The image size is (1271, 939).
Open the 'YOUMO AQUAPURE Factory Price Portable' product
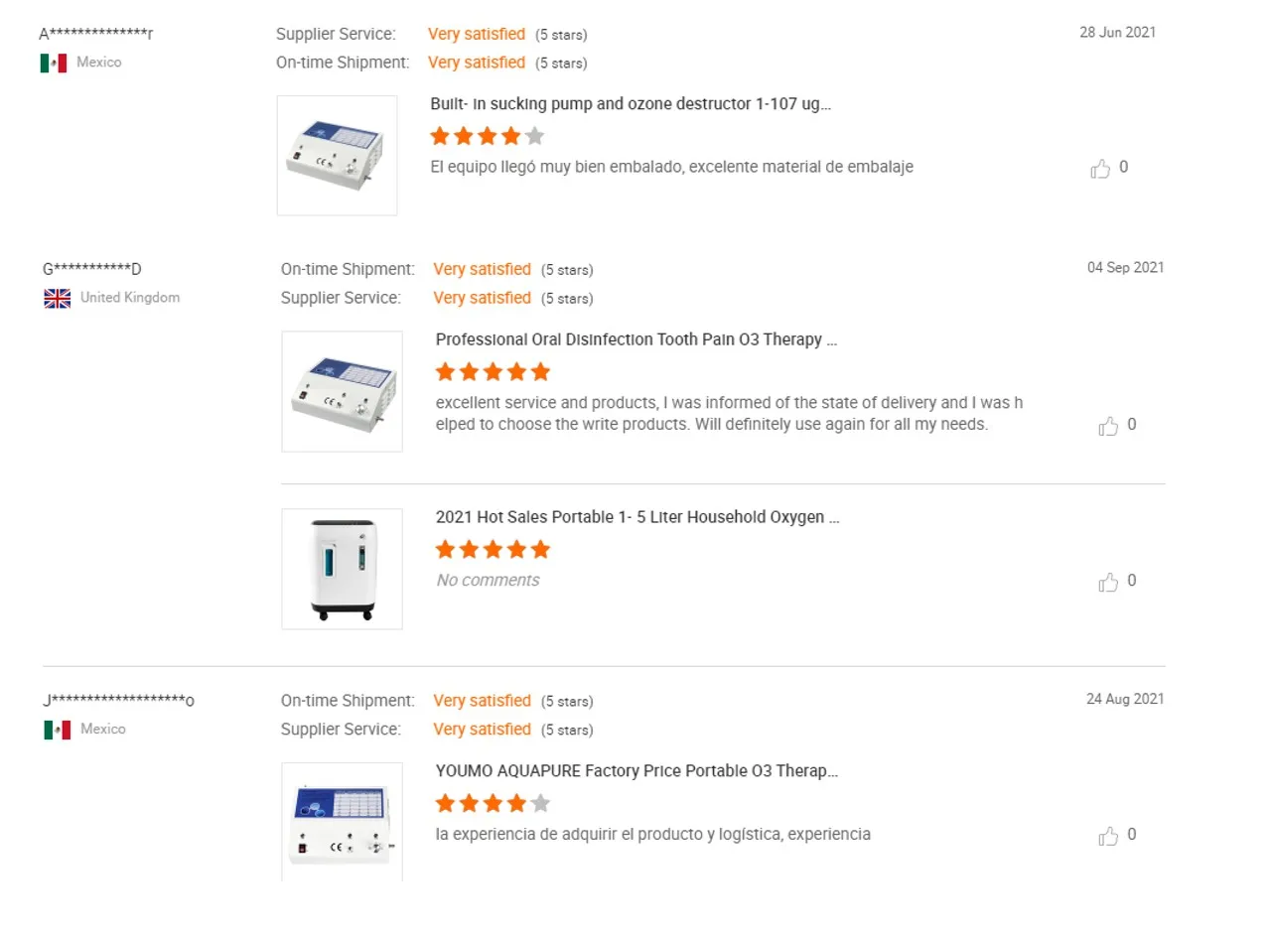pyautogui.click(x=635, y=770)
